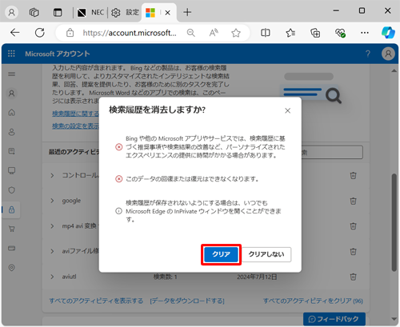Expand the google activity row
The image size is (400, 327).
[52, 201]
